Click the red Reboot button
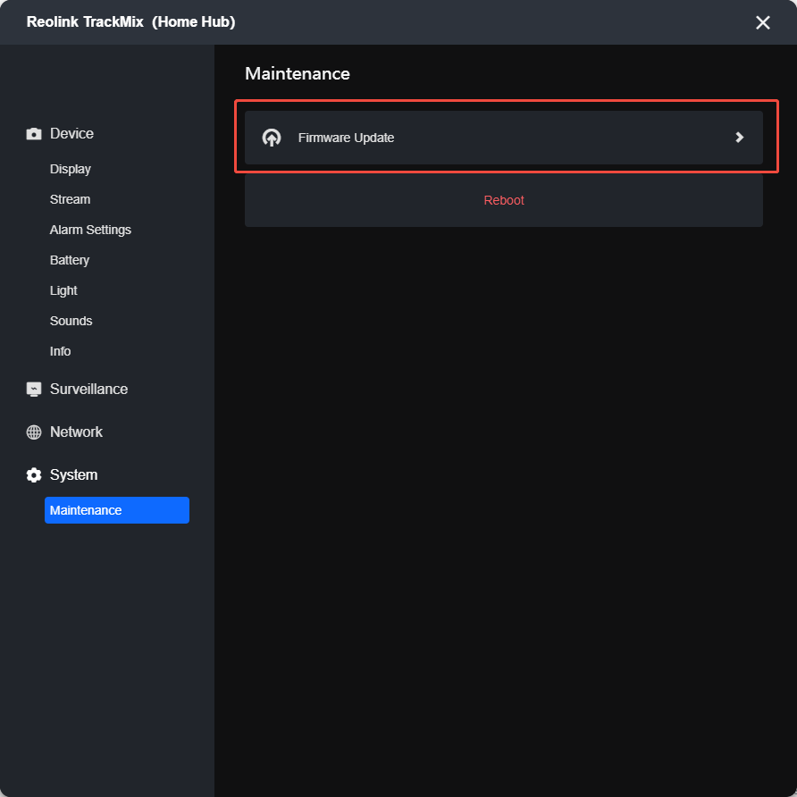797x797 pixels. [x=504, y=200]
